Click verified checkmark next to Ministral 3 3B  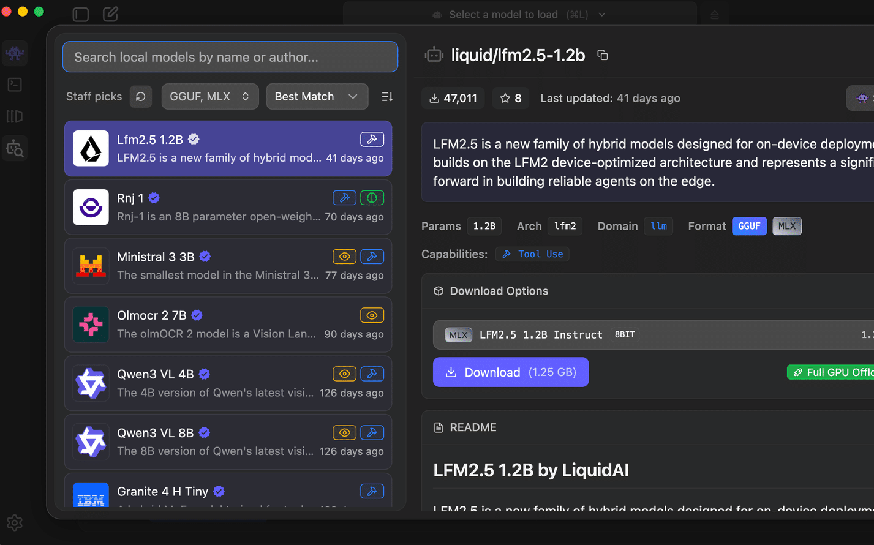(205, 257)
